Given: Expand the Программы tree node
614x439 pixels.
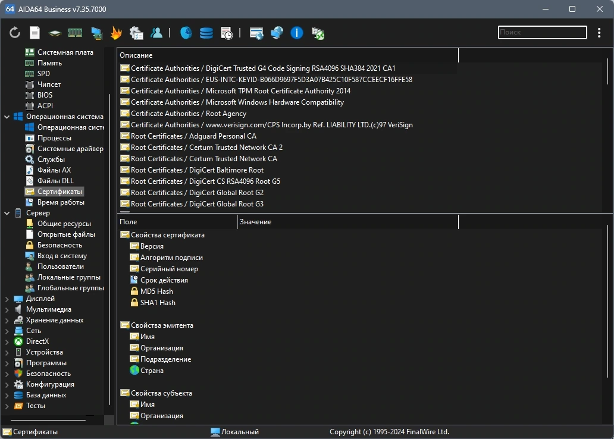Looking at the screenshot, I should [x=7, y=363].
